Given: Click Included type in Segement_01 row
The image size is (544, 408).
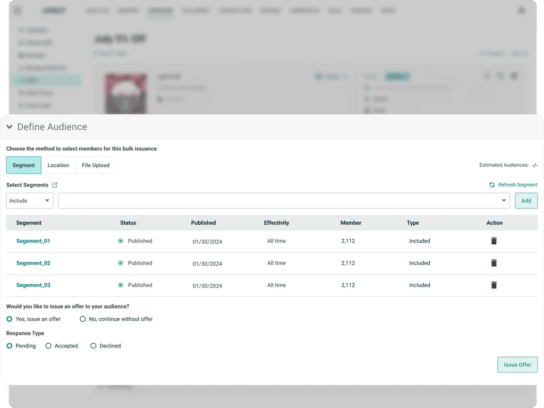Looking at the screenshot, I should pyautogui.click(x=420, y=241).
